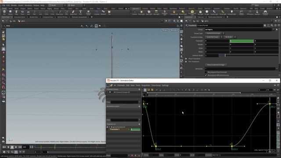Viewport: 281px width, 158px height.
Task: Toggle the viewport lock icon
Action: pos(181,39)
